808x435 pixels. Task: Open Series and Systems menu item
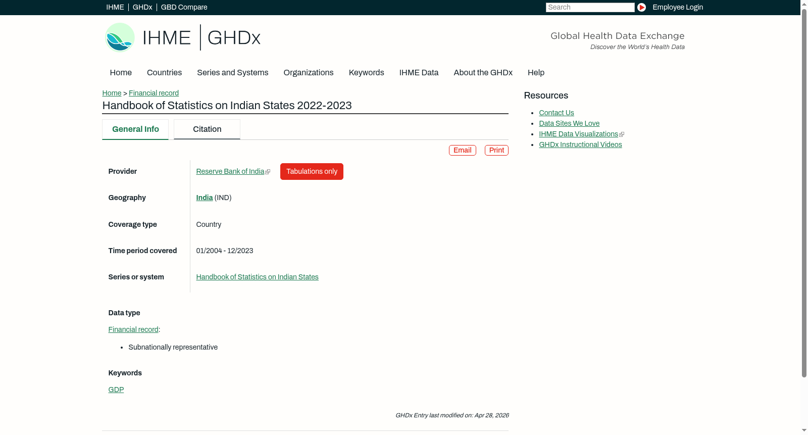[233, 72]
